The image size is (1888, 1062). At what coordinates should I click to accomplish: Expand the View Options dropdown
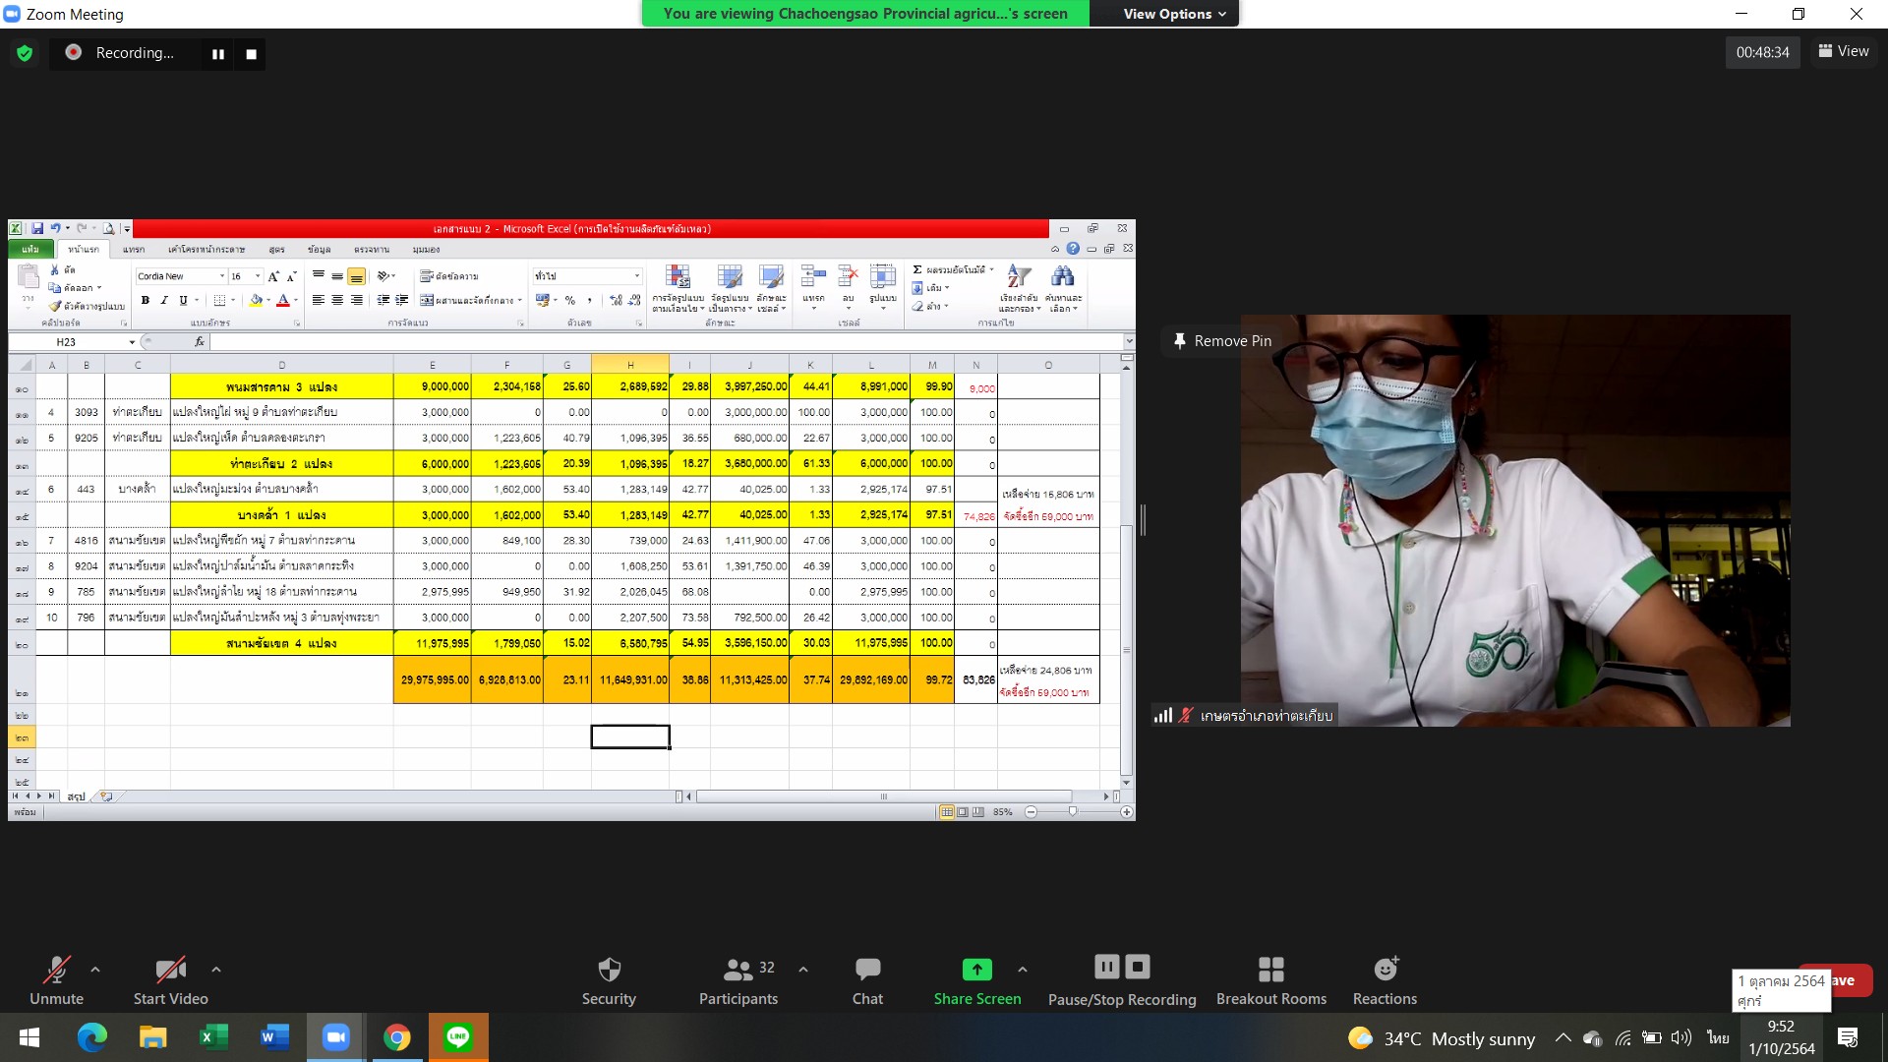tap(1174, 14)
